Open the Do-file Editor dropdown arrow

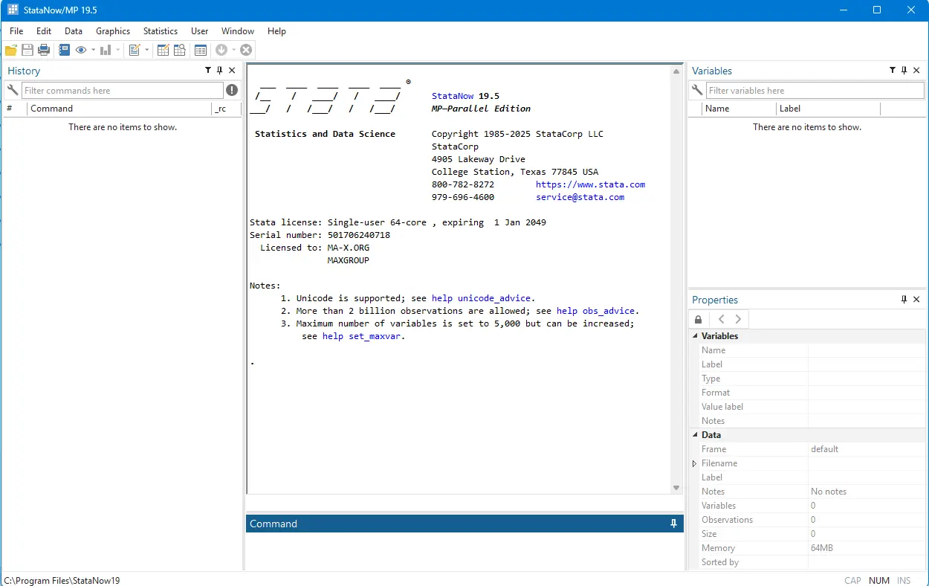(146, 50)
